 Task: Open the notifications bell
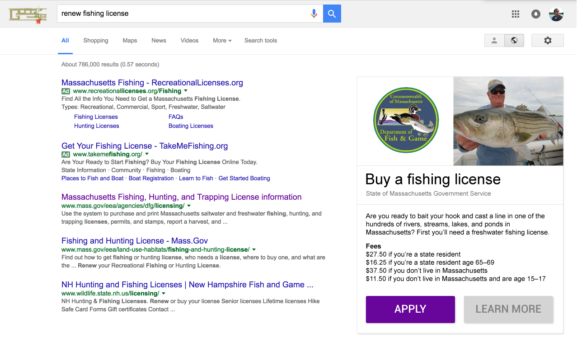tap(536, 14)
